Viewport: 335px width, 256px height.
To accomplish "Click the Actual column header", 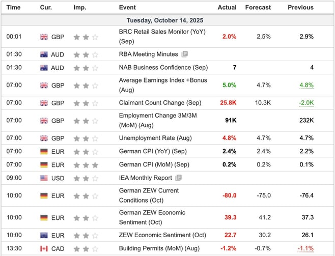I will coord(227,8).
